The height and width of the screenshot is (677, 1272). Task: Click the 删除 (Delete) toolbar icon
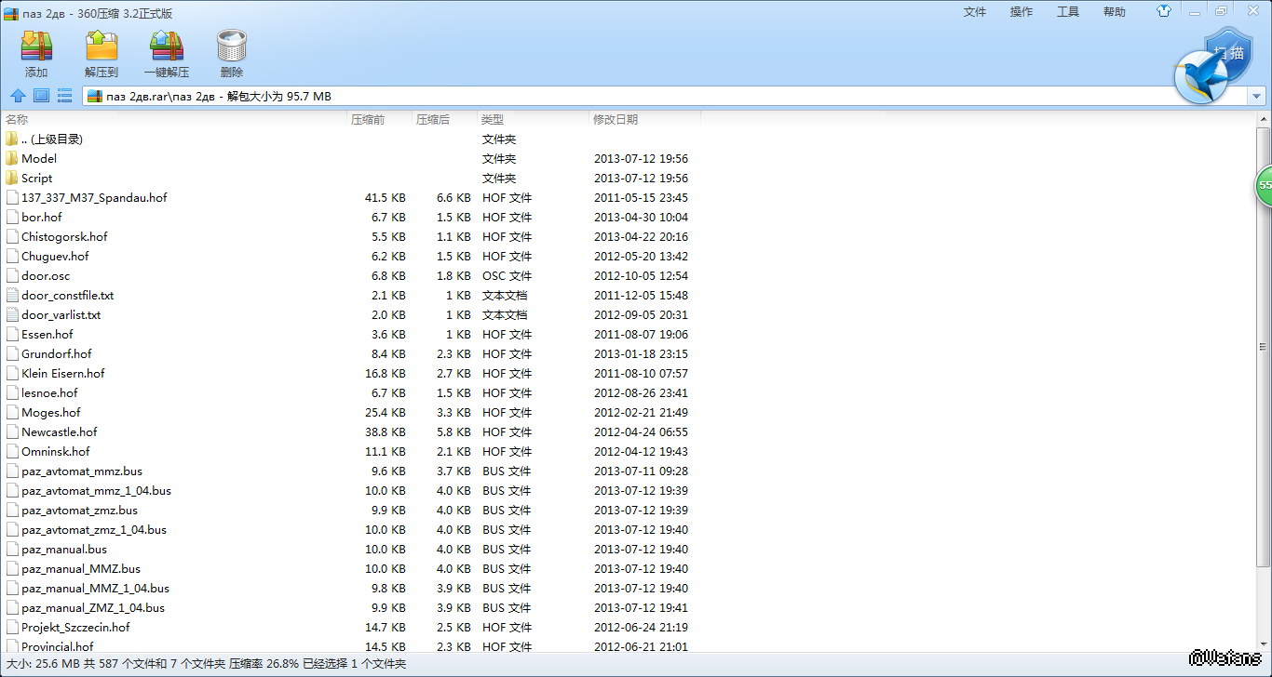point(232,54)
